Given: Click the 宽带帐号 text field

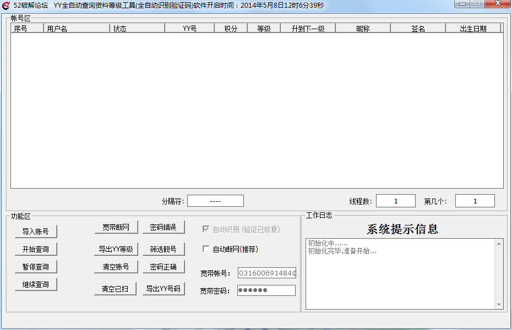Looking at the screenshot, I should click(x=267, y=273).
